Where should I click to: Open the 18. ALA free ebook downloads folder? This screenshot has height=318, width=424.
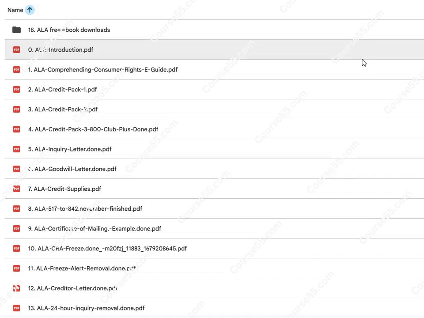coord(69,30)
